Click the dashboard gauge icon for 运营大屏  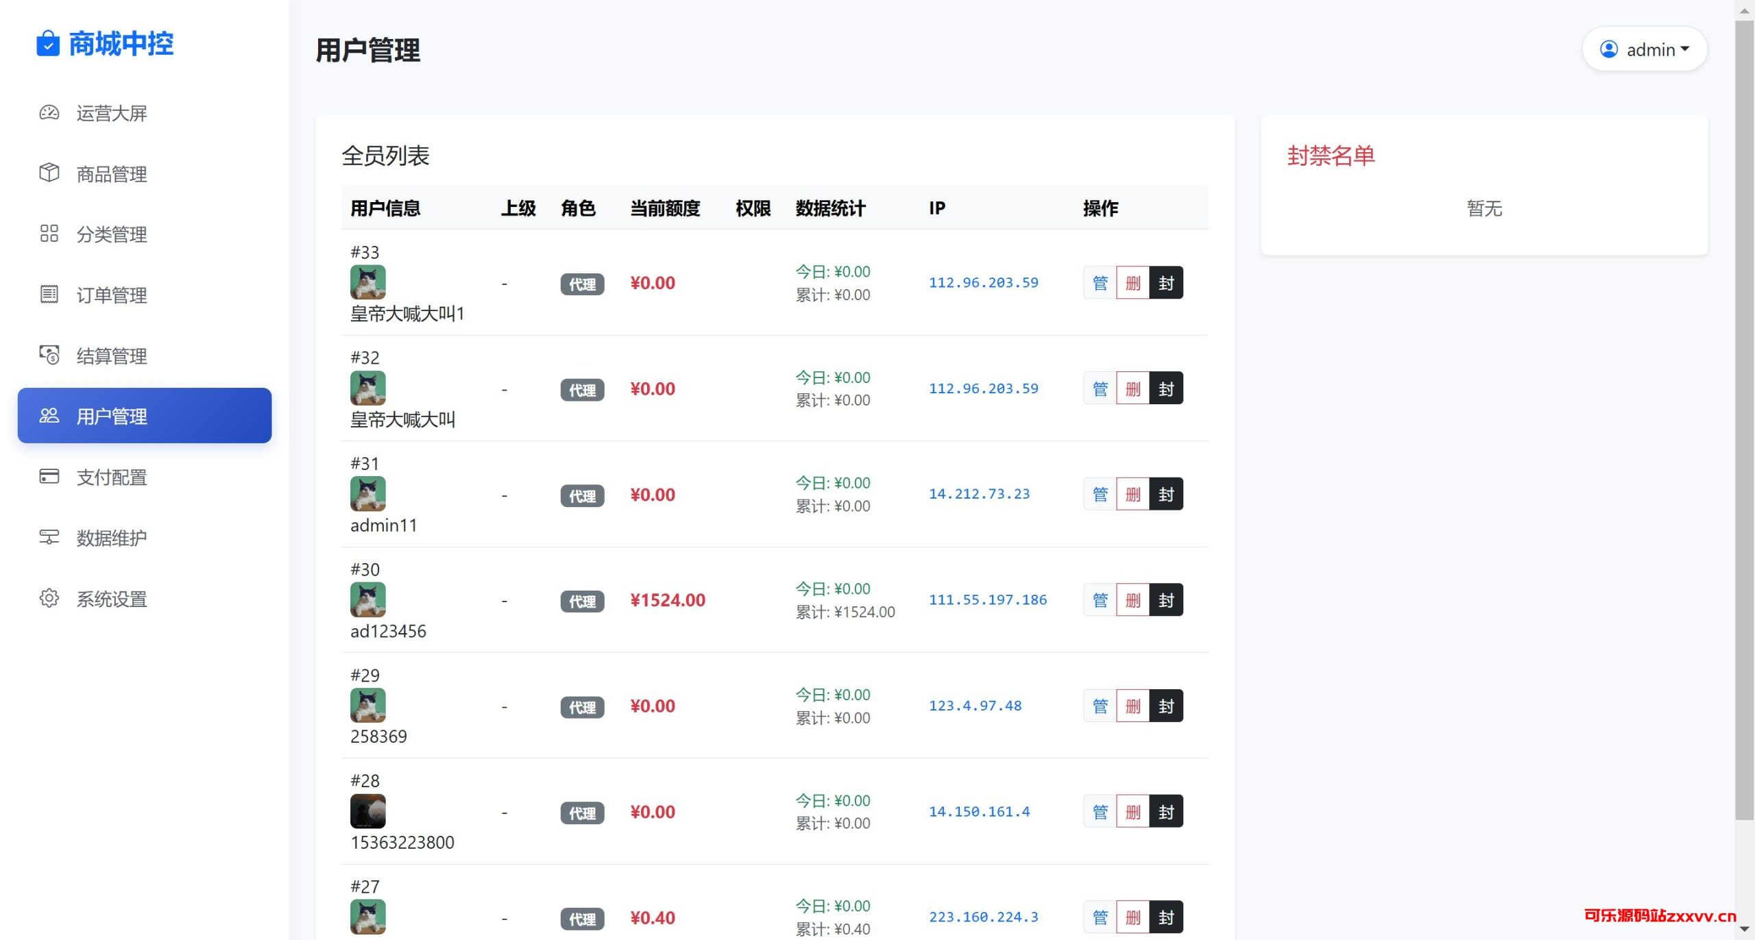(49, 112)
